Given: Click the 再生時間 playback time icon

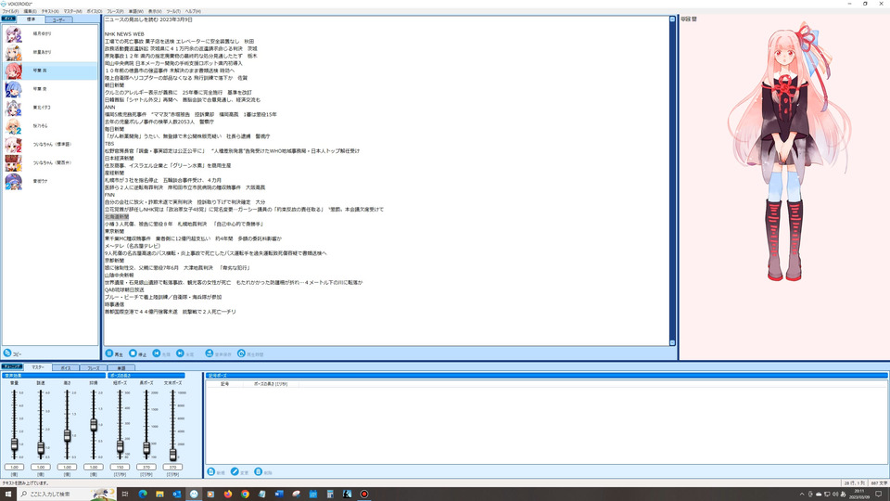Looking at the screenshot, I should (x=241, y=353).
